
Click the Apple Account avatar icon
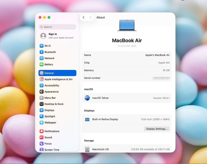(43, 36)
